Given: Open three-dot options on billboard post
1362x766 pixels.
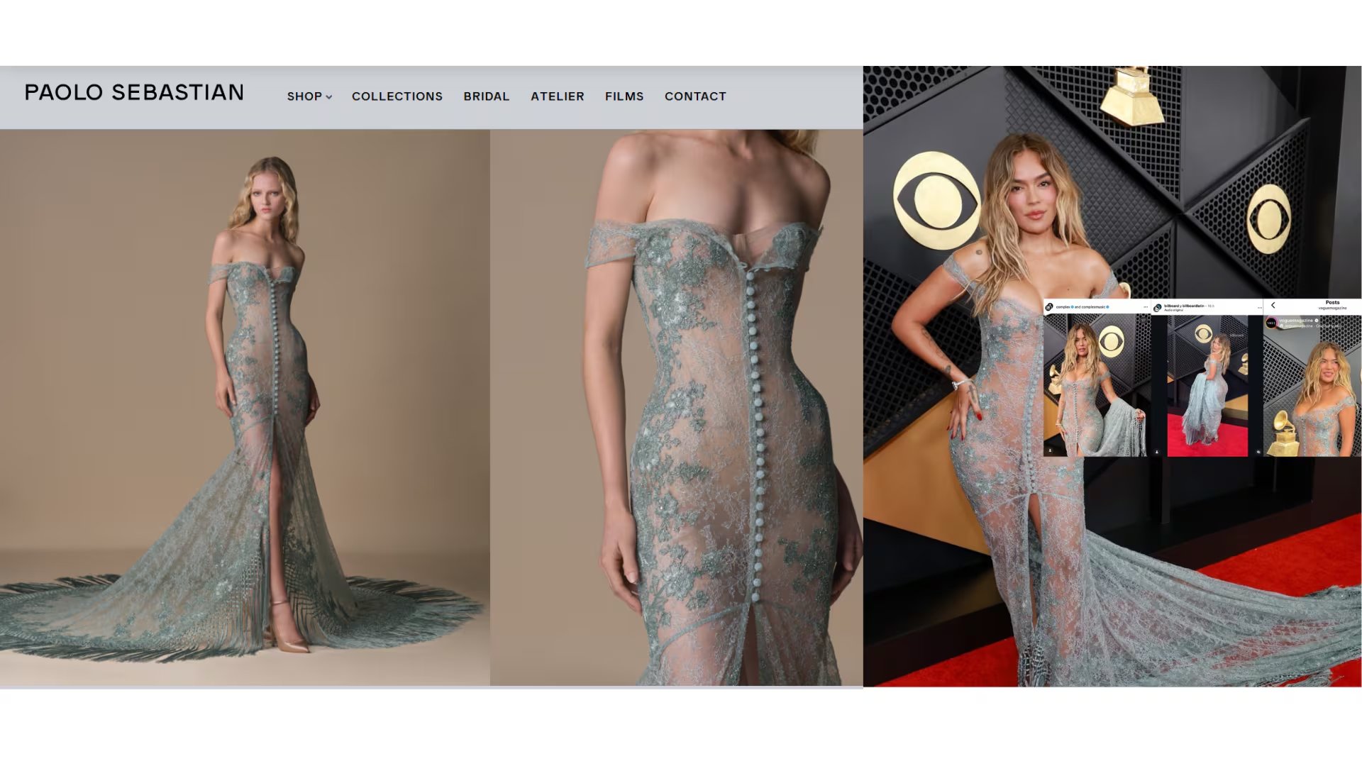Looking at the screenshot, I should 1259,308.
